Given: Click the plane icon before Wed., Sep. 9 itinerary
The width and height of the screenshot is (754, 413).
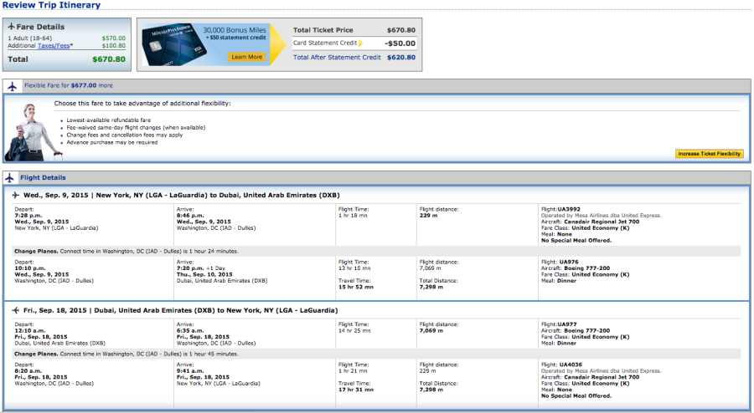Looking at the screenshot, I should pos(16,195).
